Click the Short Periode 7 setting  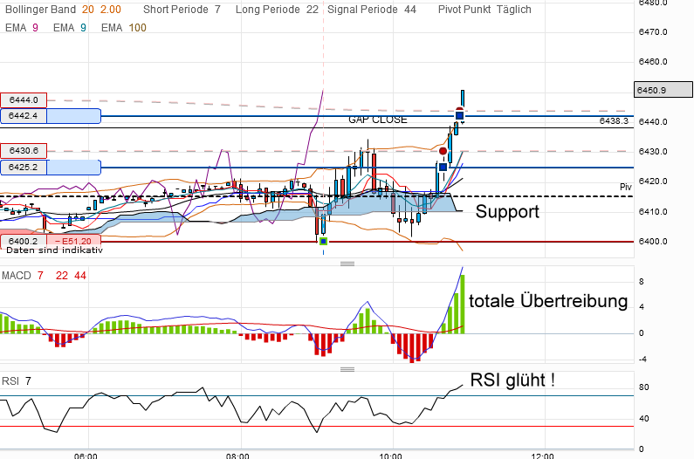coord(182,10)
